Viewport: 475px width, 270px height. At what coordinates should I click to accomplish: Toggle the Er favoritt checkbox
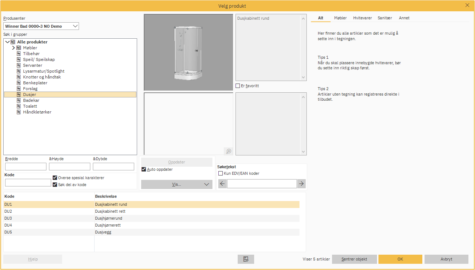pos(238,86)
